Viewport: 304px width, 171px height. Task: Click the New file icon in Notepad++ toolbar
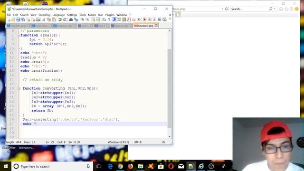click(9, 19)
